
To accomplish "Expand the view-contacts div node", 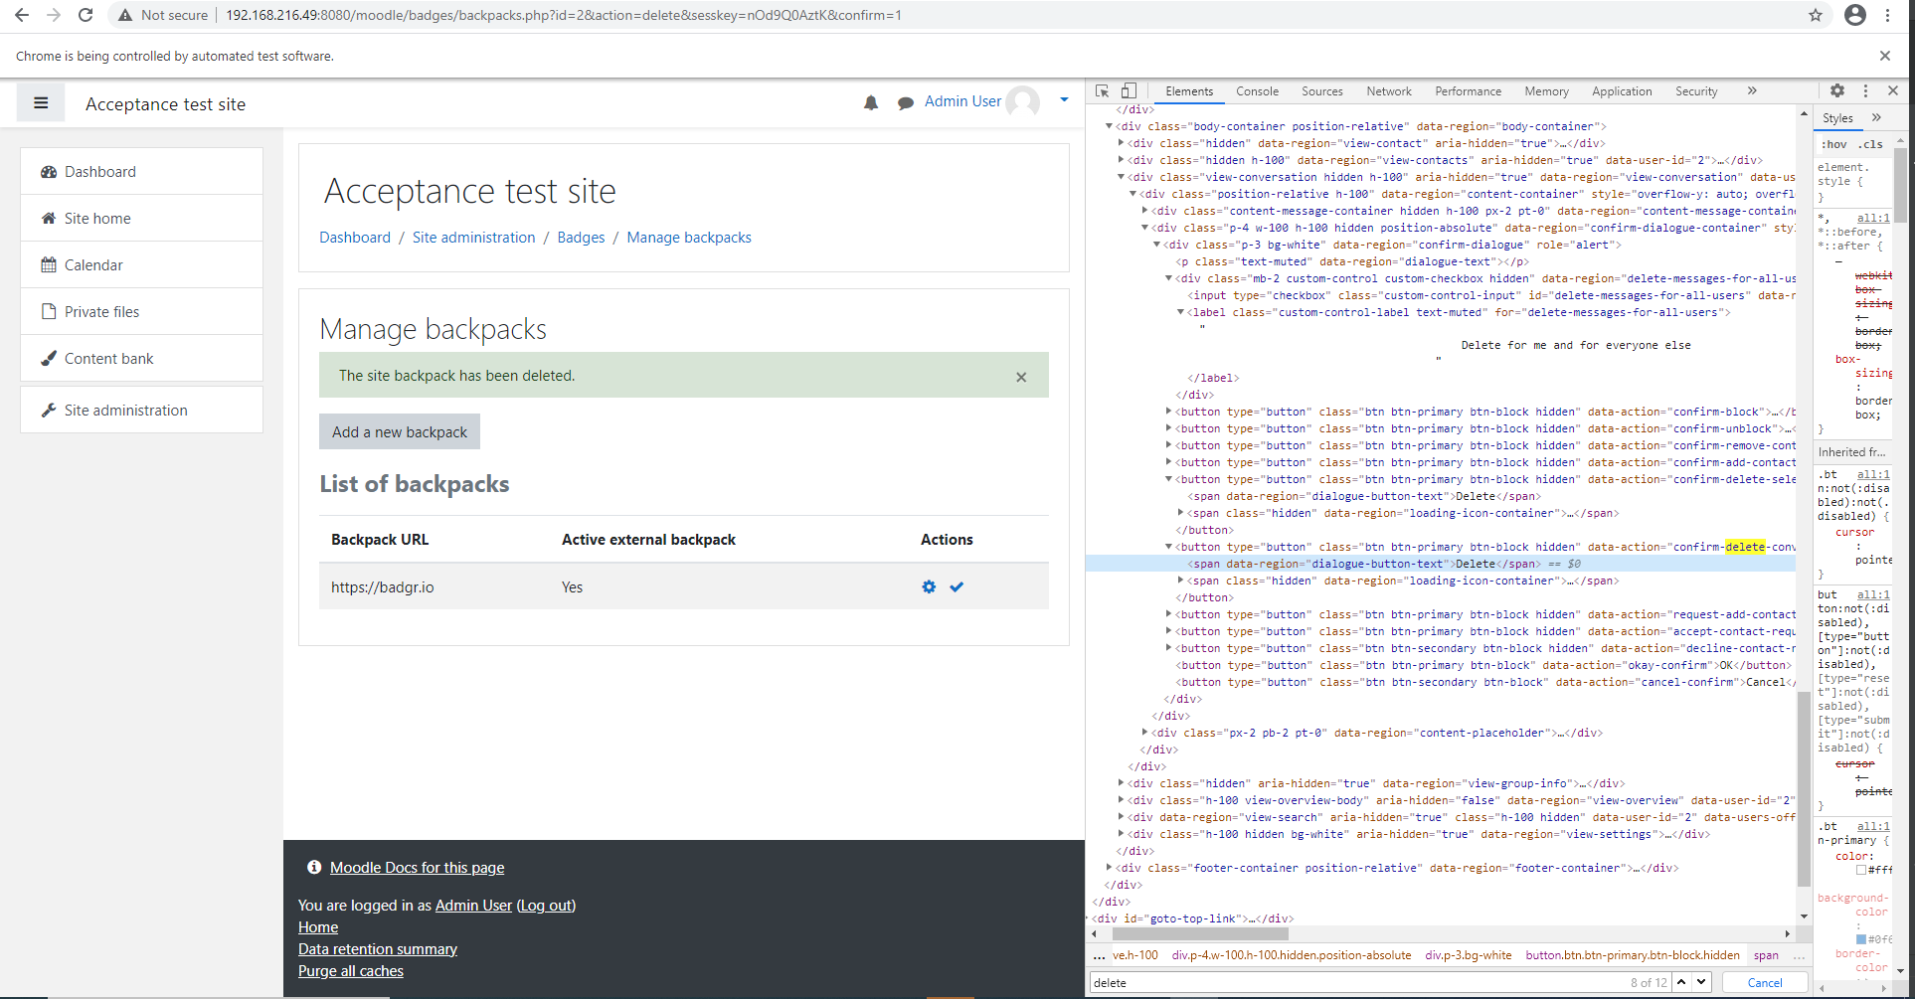I will click(x=1122, y=160).
